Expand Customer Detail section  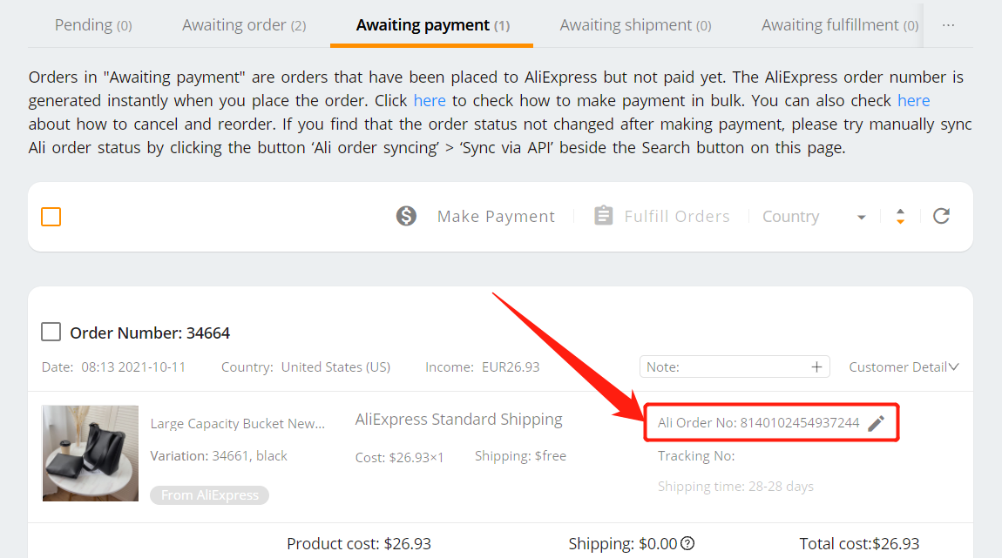pyautogui.click(x=904, y=367)
